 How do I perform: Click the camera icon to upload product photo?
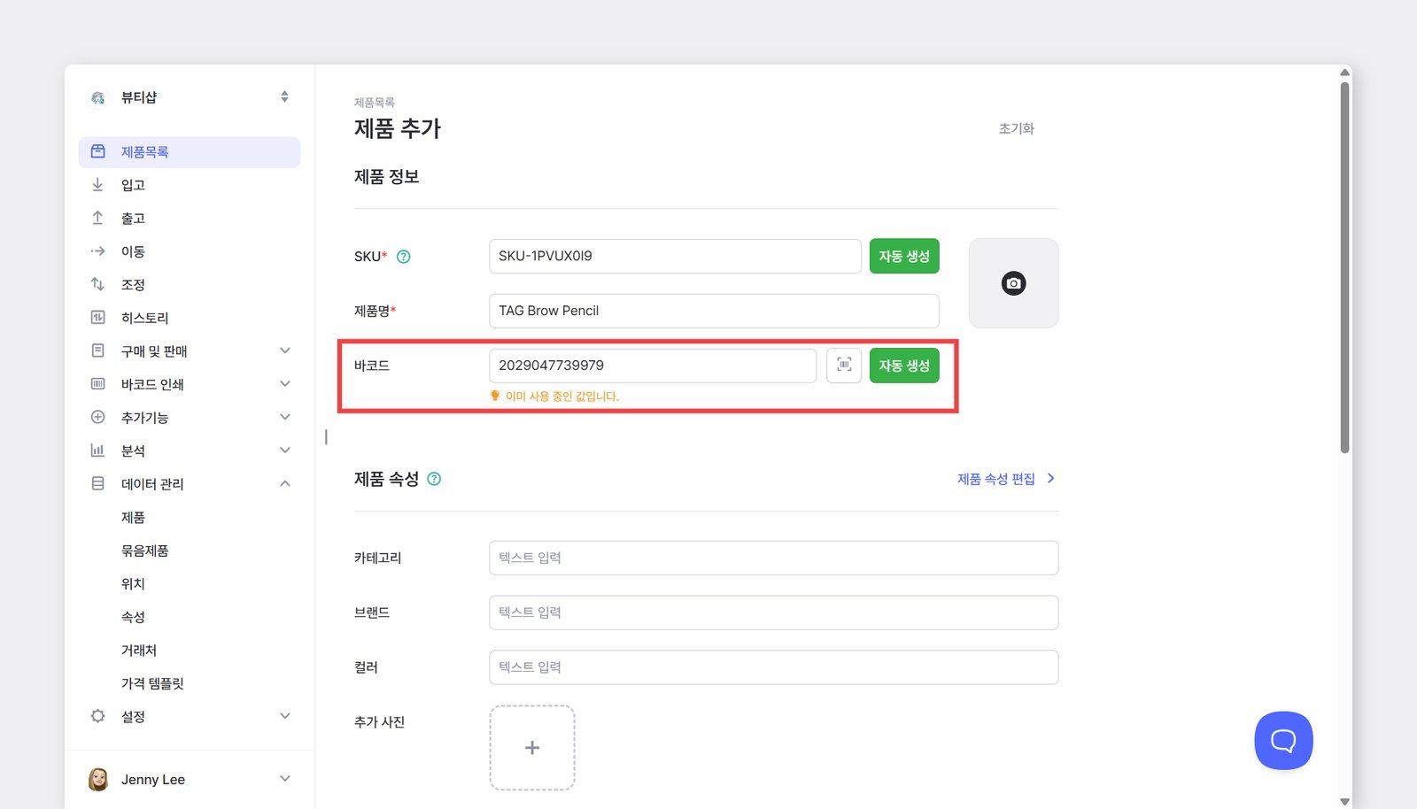1013,283
